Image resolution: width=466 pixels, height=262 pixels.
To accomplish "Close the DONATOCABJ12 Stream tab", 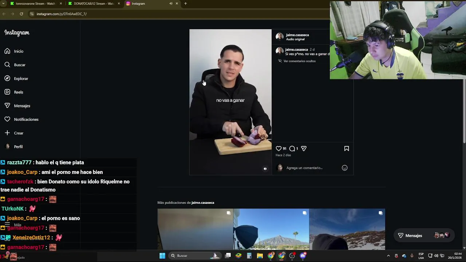I will tap(119, 4).
